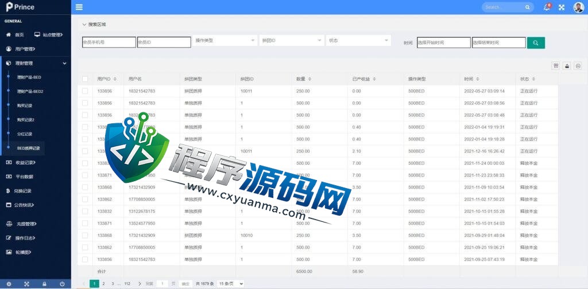Click fullscreen icon in sidebar footer
This screenshot has height=289, width=588.
[26, 284]
